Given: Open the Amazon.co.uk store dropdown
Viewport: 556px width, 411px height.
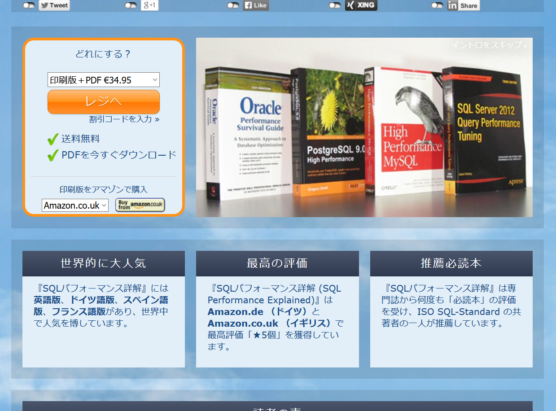Looking at the screenshot, I should click(x=75, y=205).
